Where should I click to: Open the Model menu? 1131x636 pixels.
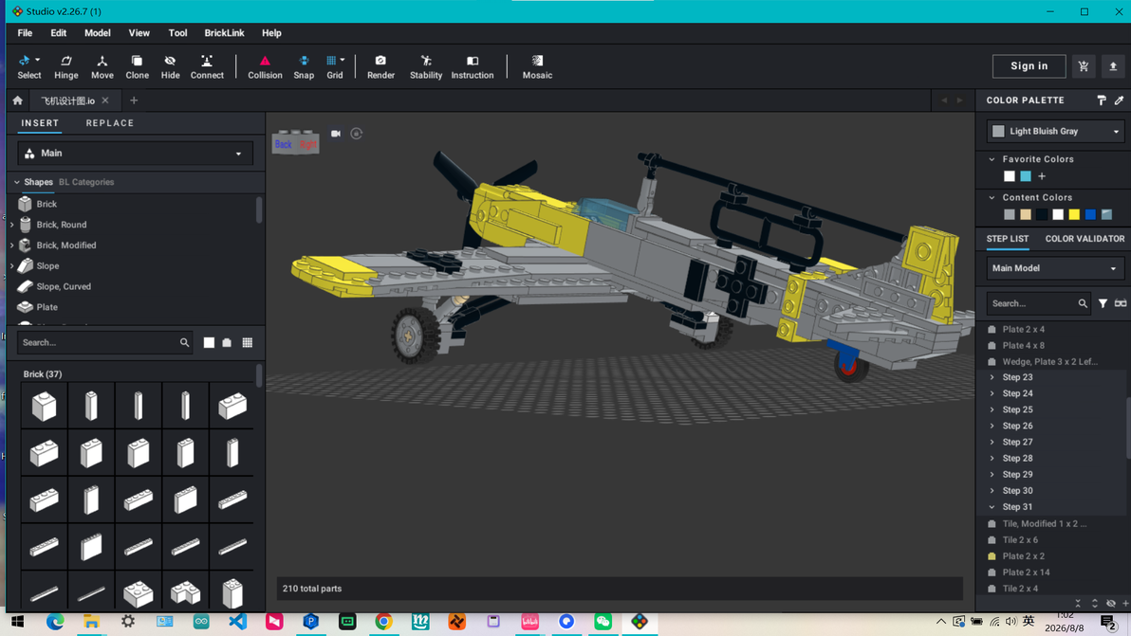(x=98, y=33)
